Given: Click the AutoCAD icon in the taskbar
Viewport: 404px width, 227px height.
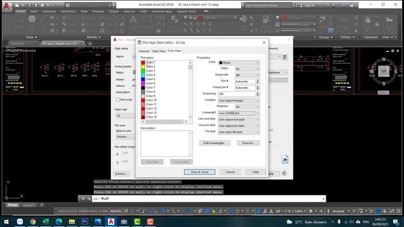Looking at the screenshot, I should coord(111,221).
